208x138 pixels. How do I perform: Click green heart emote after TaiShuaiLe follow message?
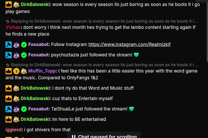point(132,109)
